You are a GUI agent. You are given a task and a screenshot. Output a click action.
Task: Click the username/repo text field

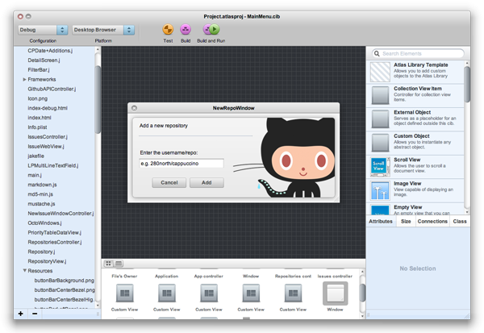click(x=181, y=164)
